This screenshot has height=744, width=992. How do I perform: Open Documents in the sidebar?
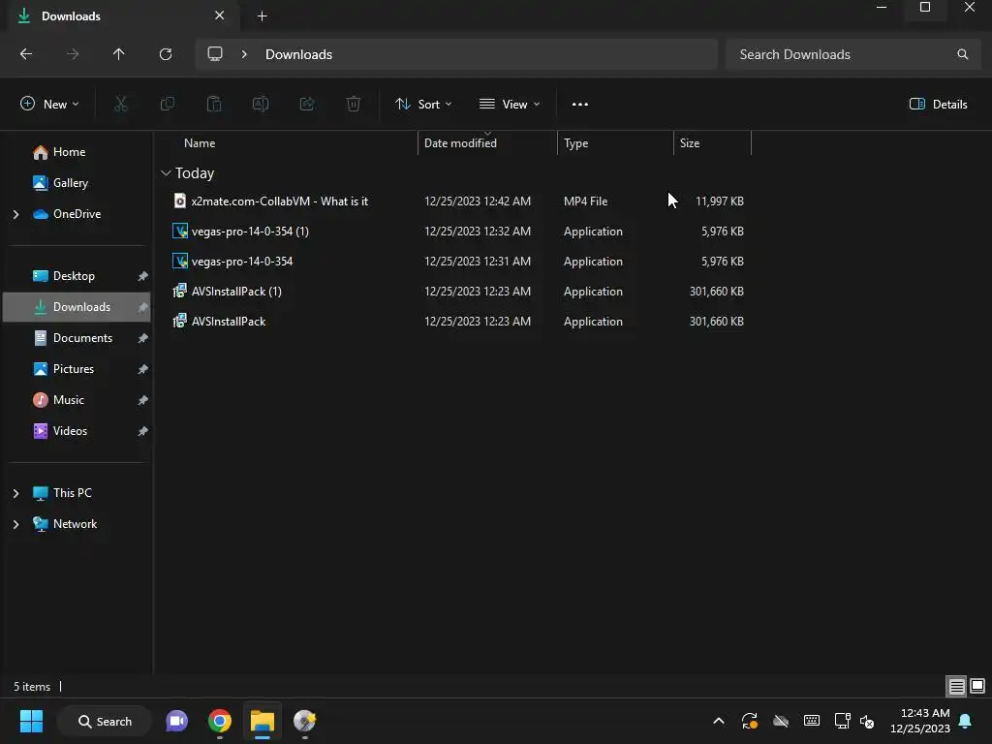coord(82,338)
